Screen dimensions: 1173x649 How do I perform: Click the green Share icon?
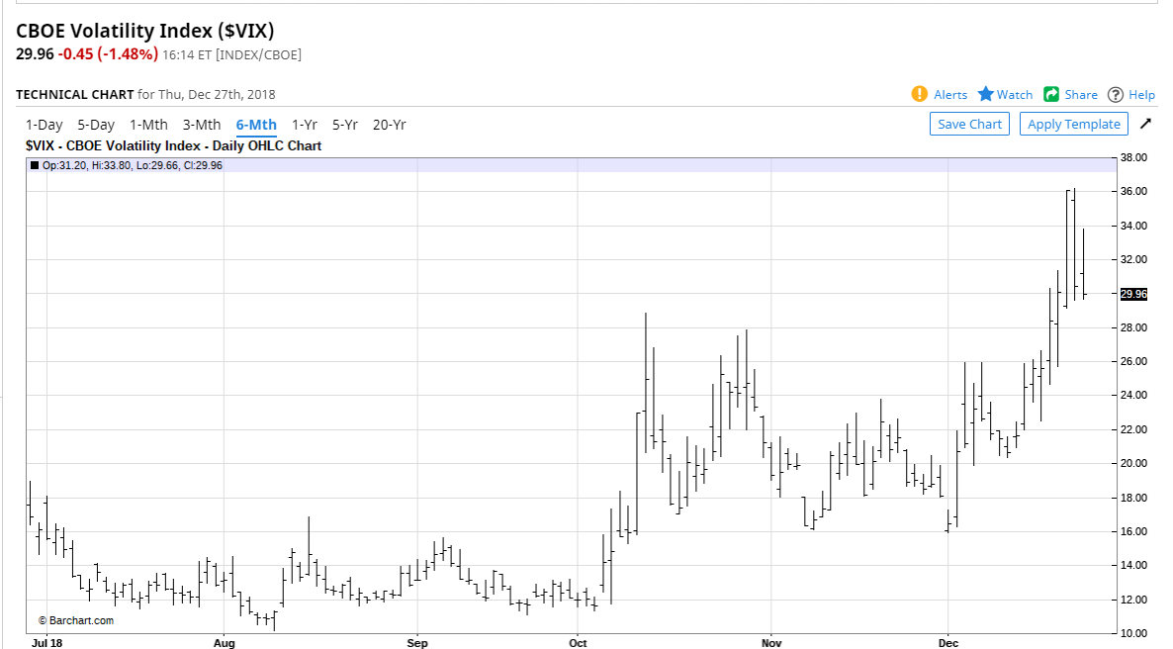point(1051,94)
